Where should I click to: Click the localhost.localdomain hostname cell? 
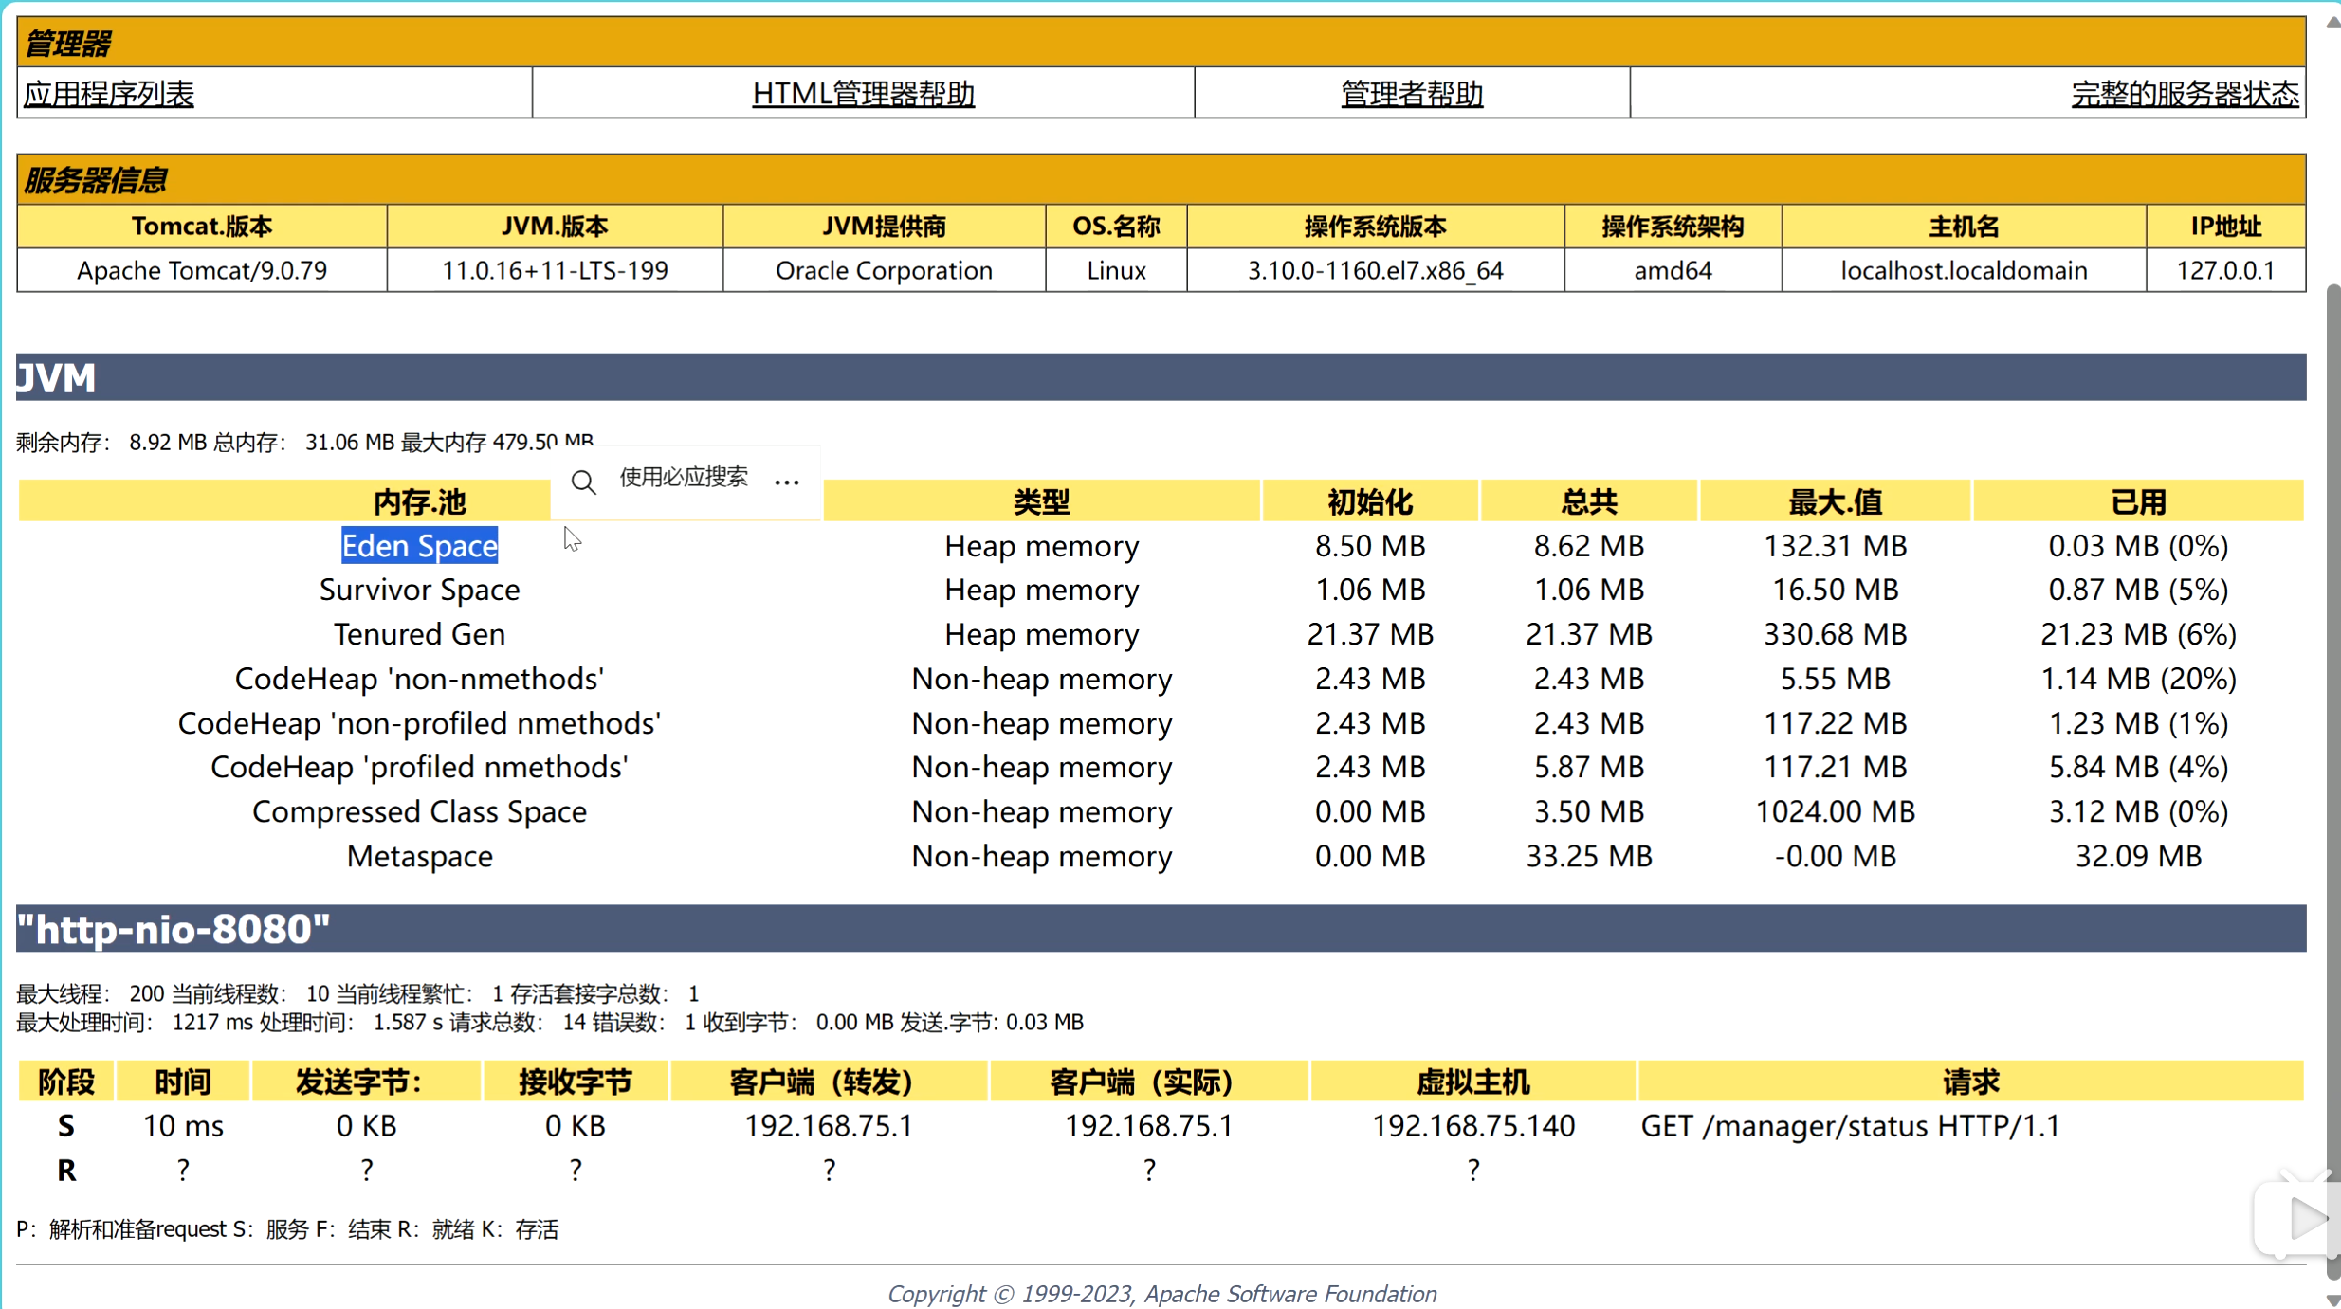click(1964, 270)
